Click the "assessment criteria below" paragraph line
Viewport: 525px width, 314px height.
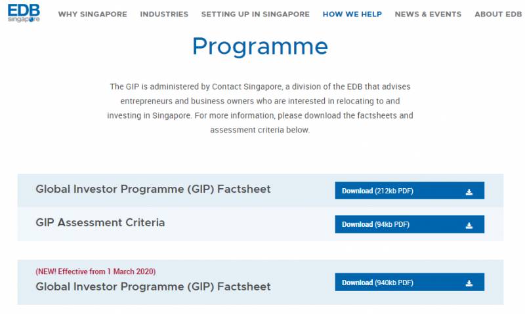click(x=260, y=130)
